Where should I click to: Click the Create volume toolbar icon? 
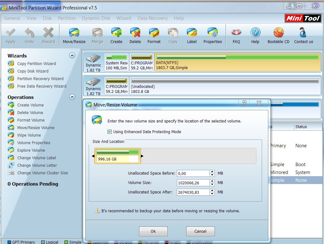click(116, 32)
